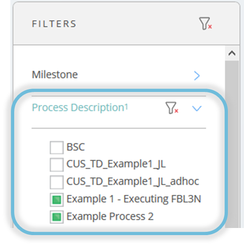
Task: Click the Example 1 - Executing FBL3N label
Action: tap(134, 199)
